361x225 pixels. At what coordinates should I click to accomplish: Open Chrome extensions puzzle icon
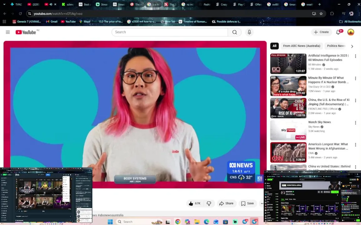(x=332, y=14)
